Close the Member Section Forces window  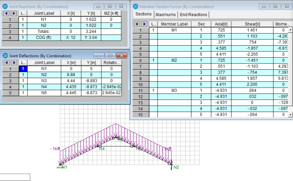[x=287, y=7]
